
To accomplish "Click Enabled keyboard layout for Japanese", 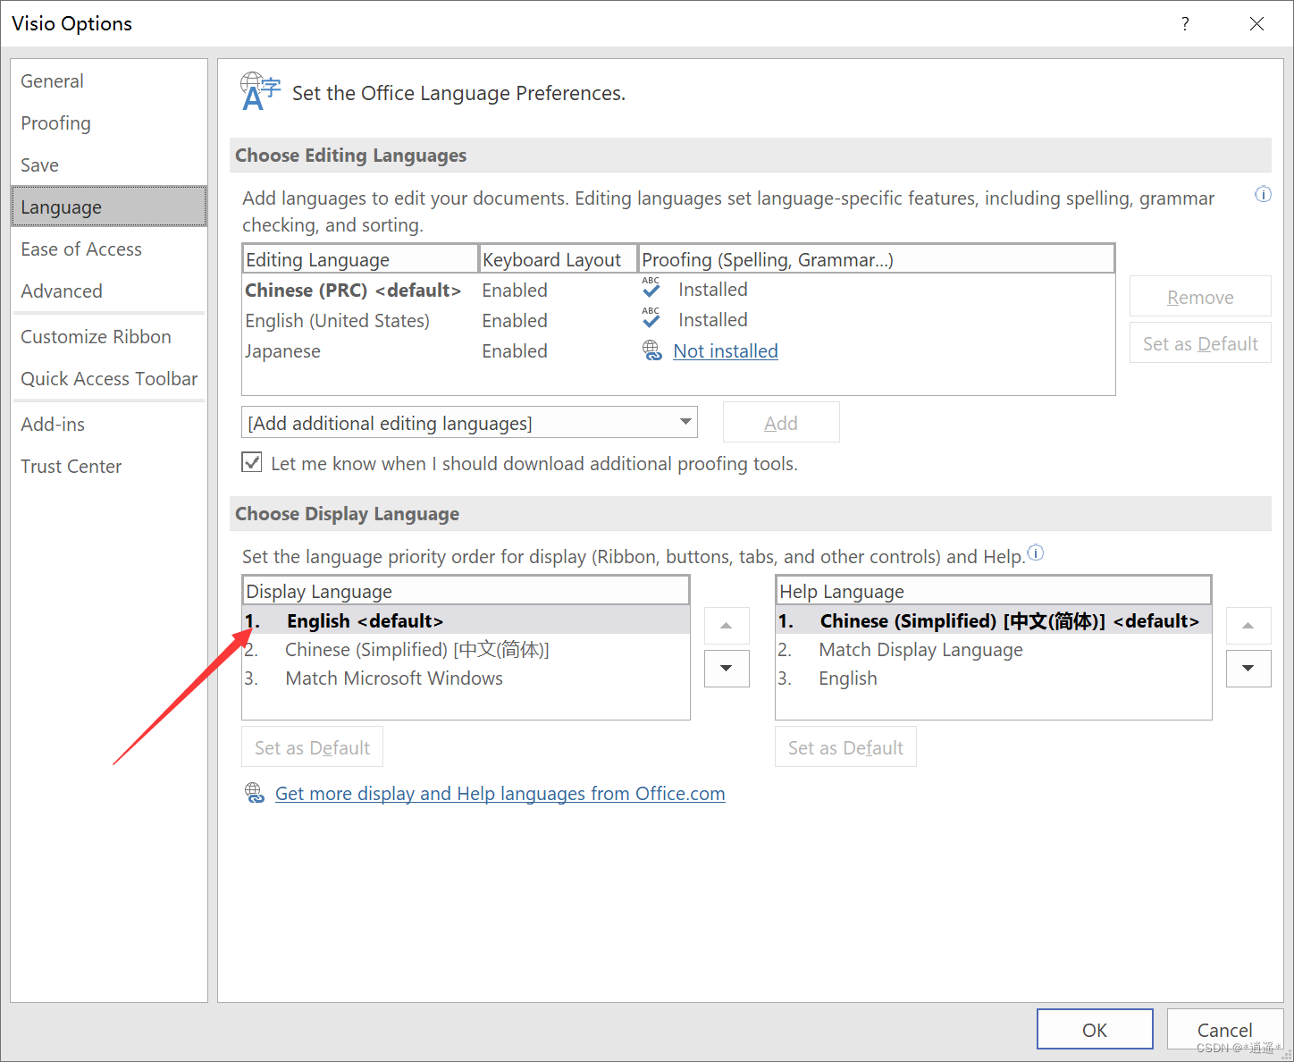I will tap(515, 351).
